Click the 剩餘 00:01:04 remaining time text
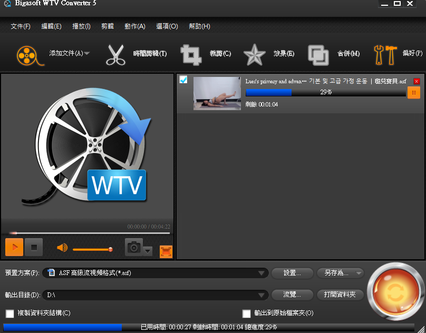426x333 pixels. (x=262, y=104)
